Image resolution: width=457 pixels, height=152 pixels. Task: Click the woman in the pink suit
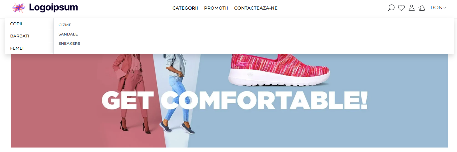131,92
